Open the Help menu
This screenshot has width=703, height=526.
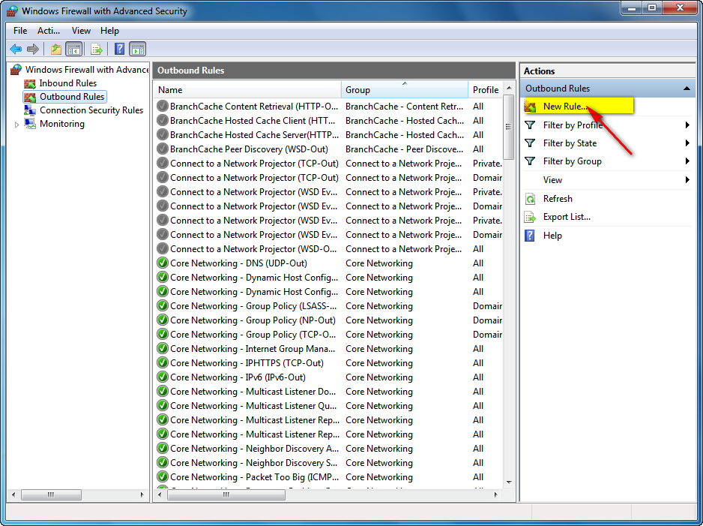pyautogui.click(x=109, y=31)
